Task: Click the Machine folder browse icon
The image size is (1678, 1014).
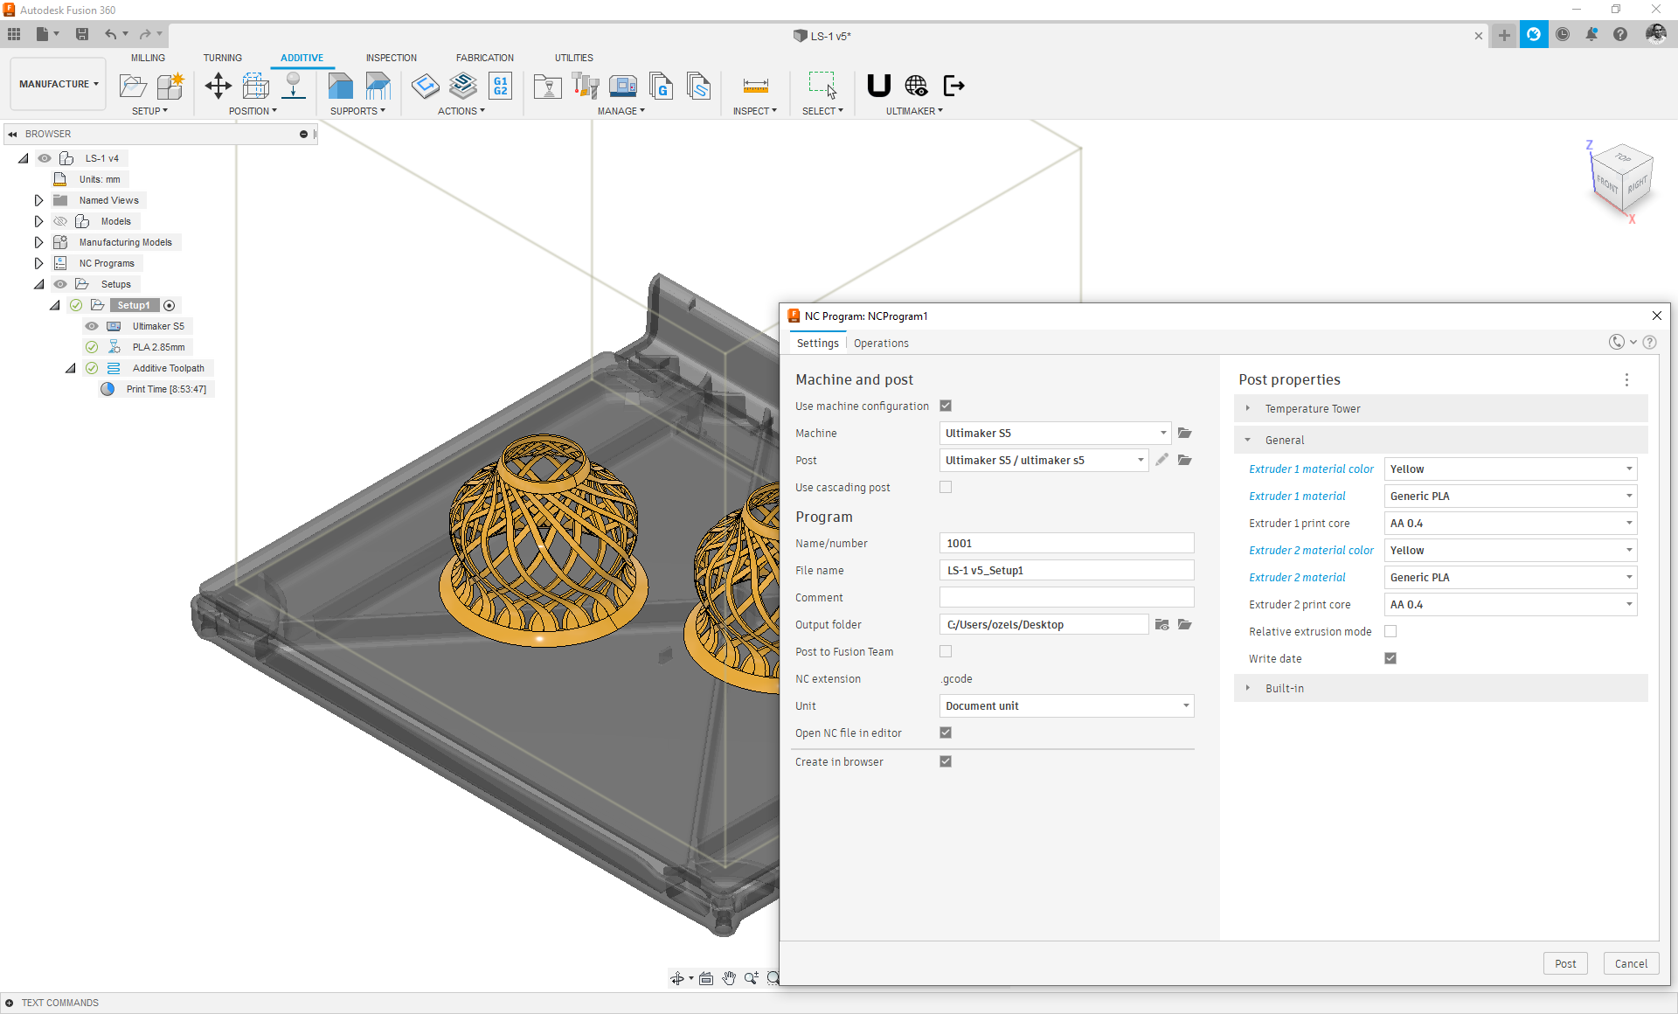Action: [1185, 433]
